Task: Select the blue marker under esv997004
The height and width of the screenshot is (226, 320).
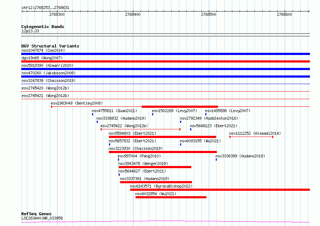Action: click(118, 160)
